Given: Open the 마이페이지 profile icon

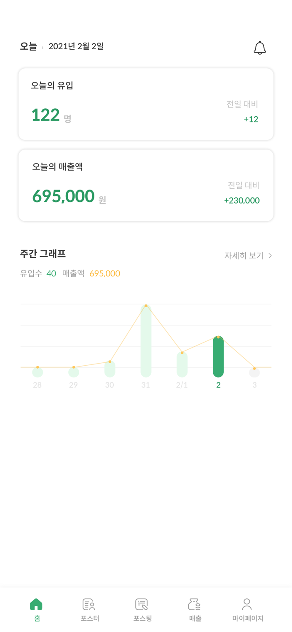Looking at the screenshot, I should [247, 604].
